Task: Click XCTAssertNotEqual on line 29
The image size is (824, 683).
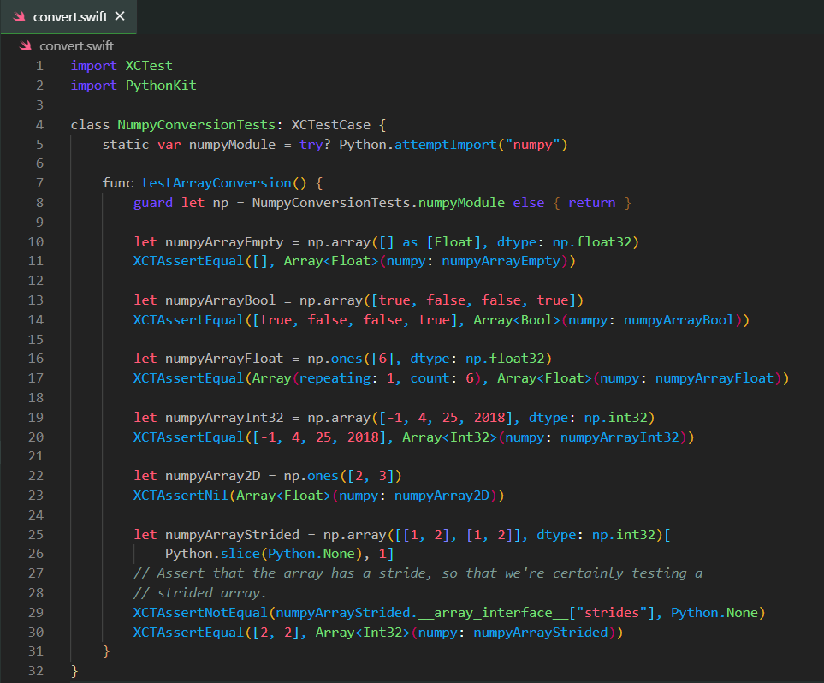Action: point(200,613)
